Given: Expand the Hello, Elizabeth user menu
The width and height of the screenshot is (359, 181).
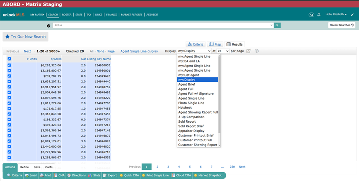Looking at the screenshot, I should pos(336,14).
